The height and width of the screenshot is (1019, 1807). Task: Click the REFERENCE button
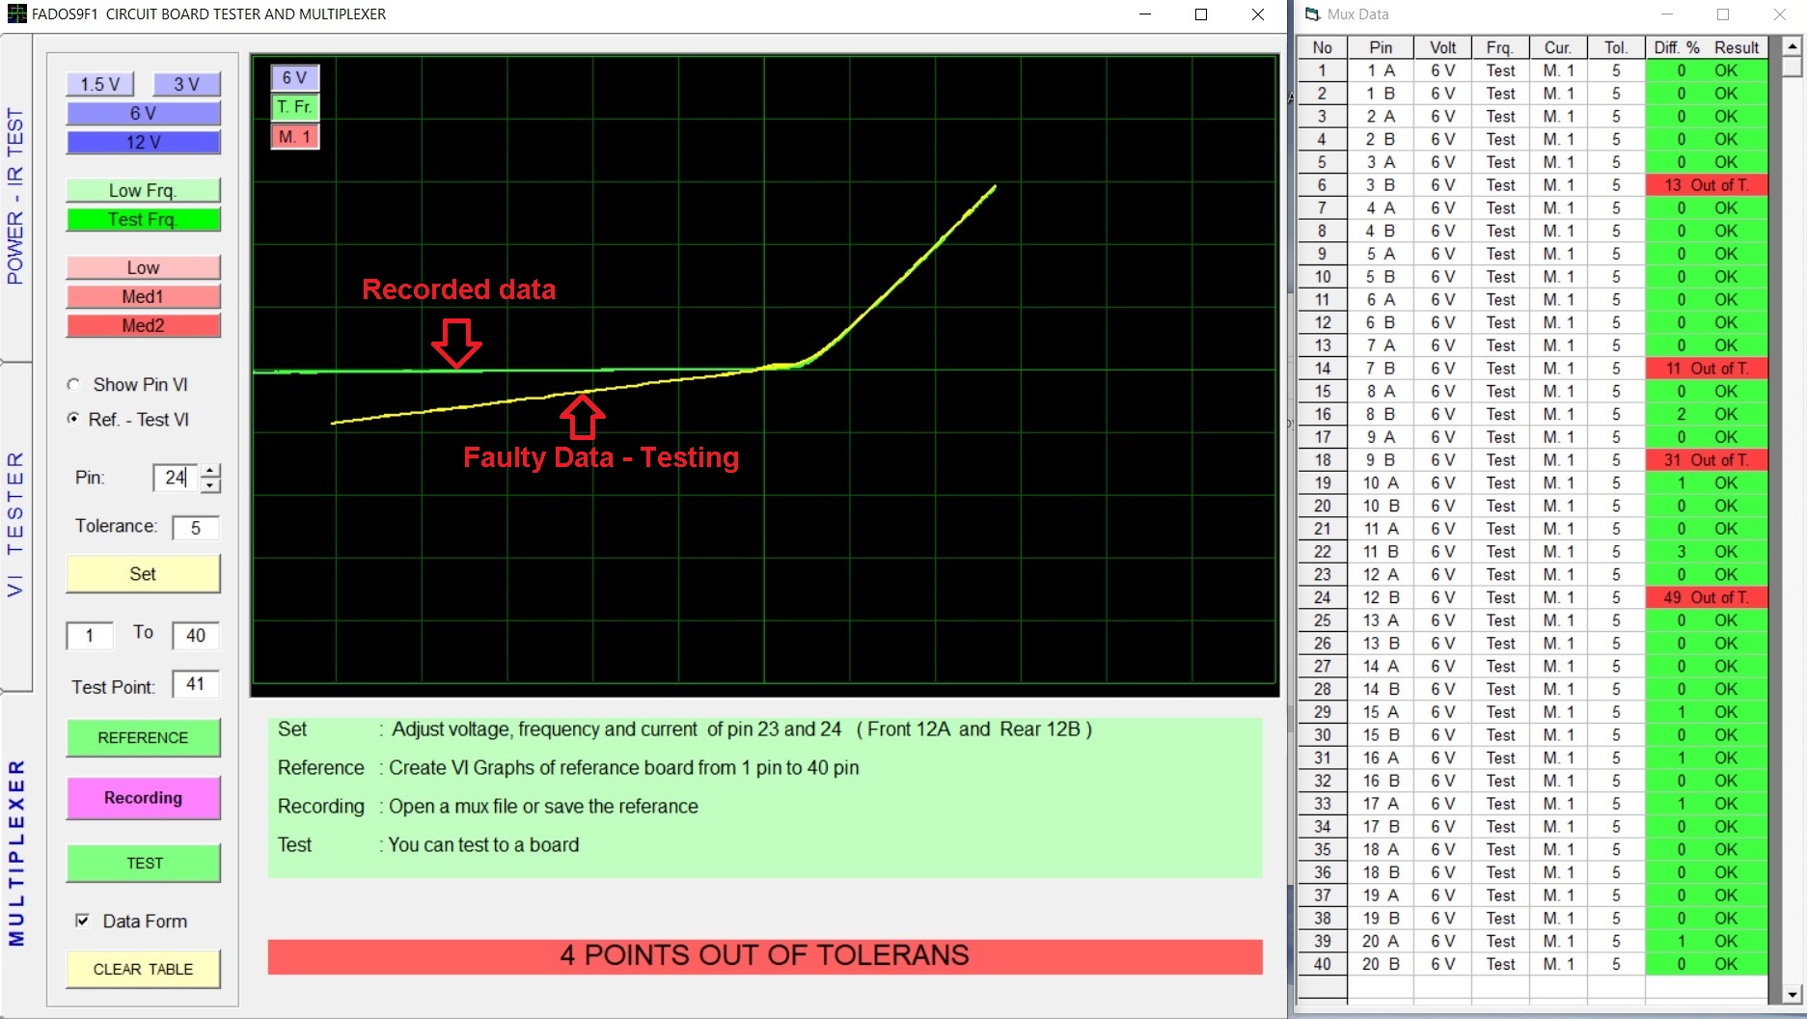[143, 737]
